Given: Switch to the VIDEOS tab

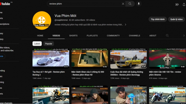Looking at the screenshot, I should point(56,36).
